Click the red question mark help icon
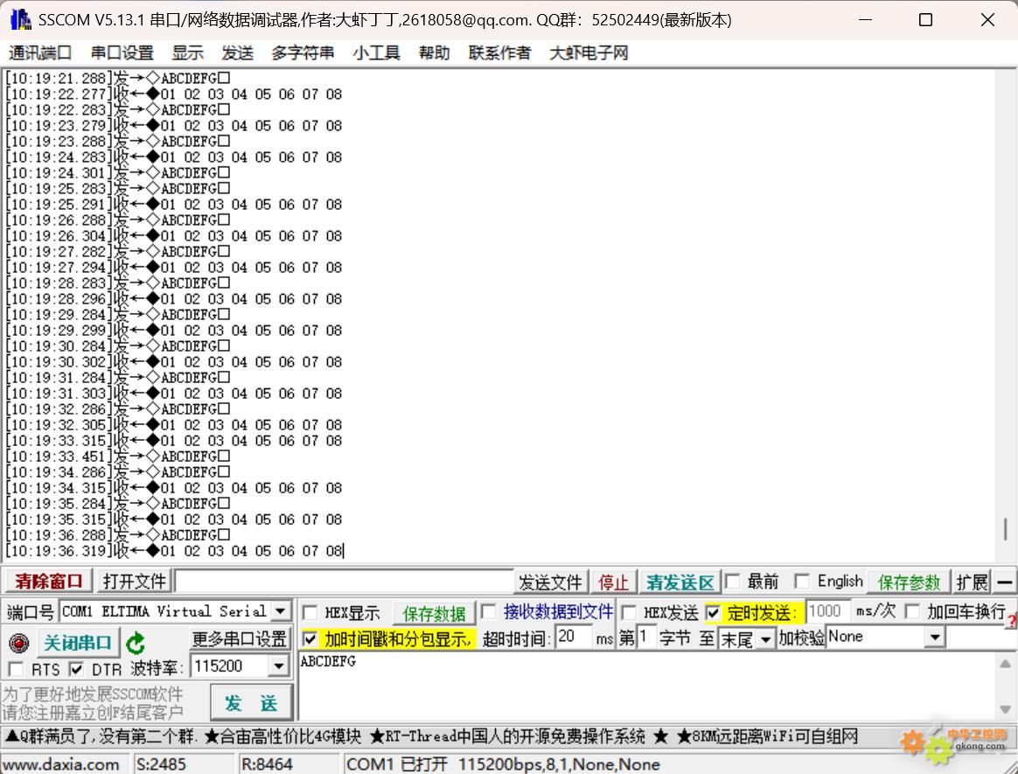Image resolution: width=1018 pixels, height=774 pixels. click(x=1012, y=621)
